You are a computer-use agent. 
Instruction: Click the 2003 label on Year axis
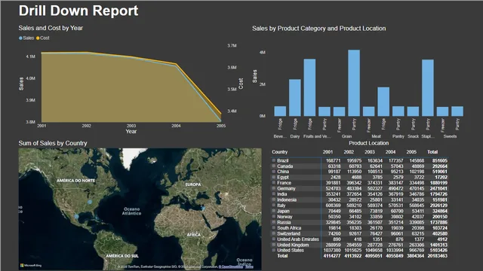click(131, 126)
